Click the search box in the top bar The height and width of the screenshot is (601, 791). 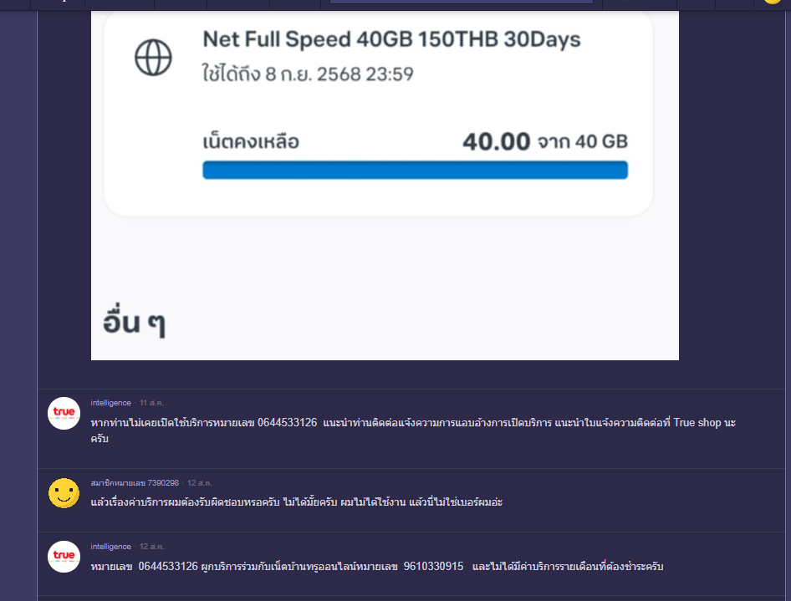coord(461,2)
